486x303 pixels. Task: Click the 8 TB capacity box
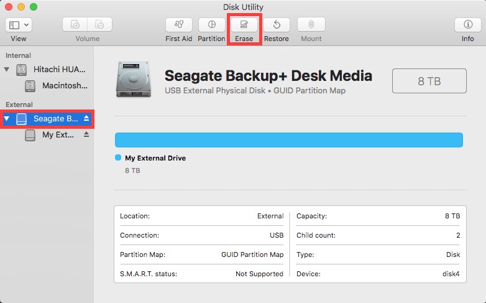click(x=429, y=81)
